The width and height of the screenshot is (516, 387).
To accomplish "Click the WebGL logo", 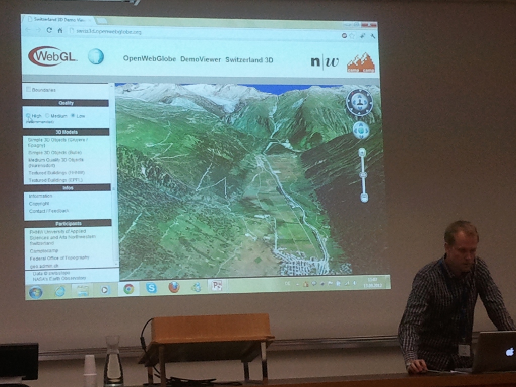I will (x=53, y=56).
